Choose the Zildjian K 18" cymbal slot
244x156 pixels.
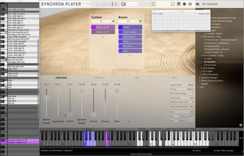[x=103, y=32]
